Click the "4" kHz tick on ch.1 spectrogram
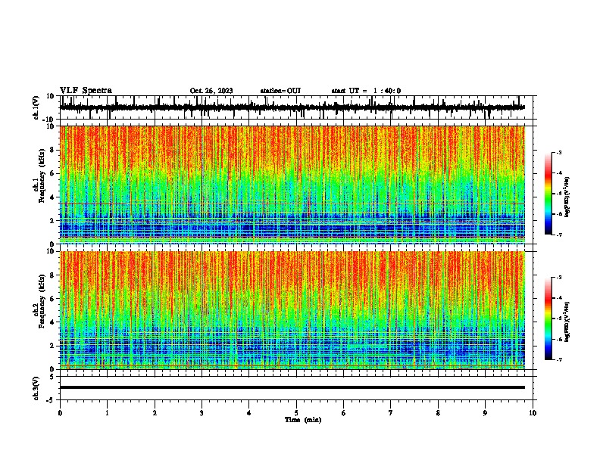The height and width of the screenshot is (463, 600). pyautogui.click(x=52, y=197)
